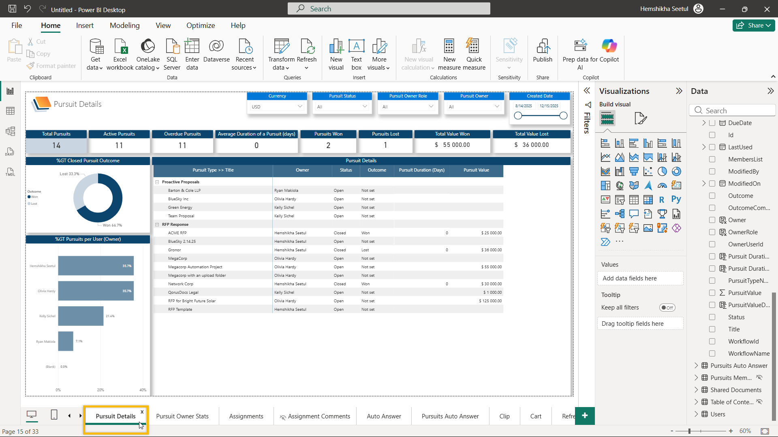Select the Python visual icon
The image size is (778, 437).
pos(676,199)
